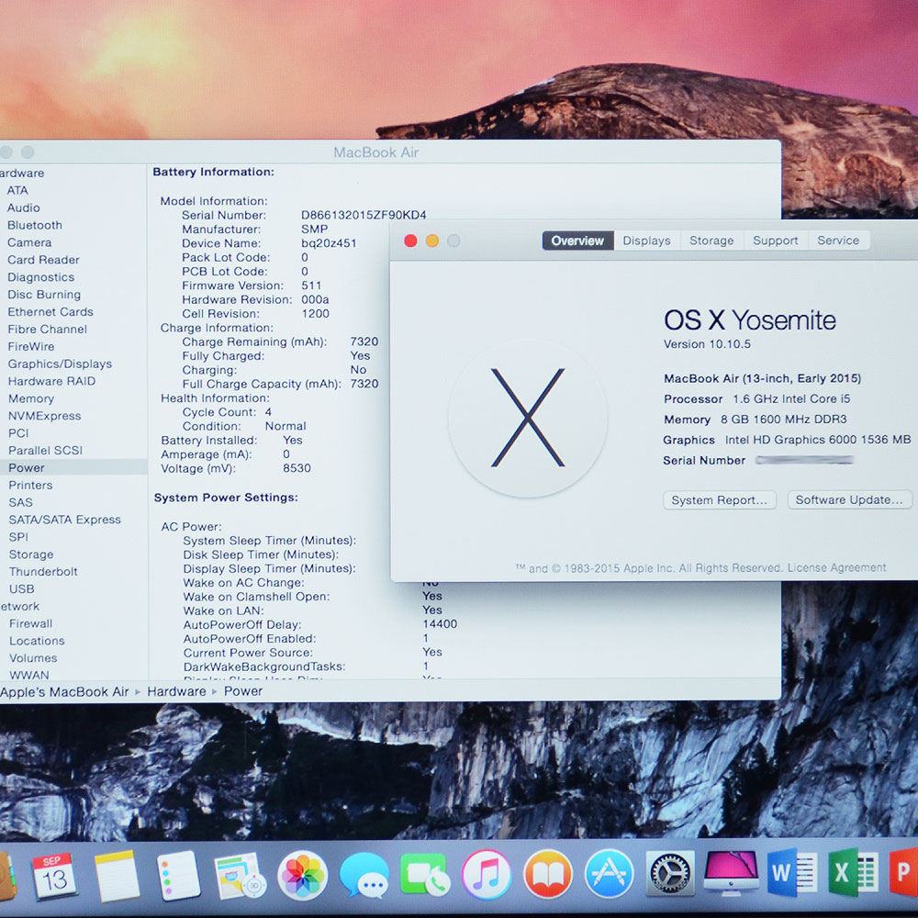Click the 8 GB 1600 MHz DDR3 value

(x=783, y=420)
